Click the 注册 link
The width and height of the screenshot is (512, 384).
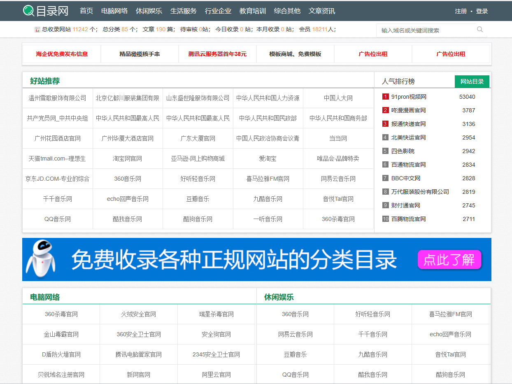(461, 11)
